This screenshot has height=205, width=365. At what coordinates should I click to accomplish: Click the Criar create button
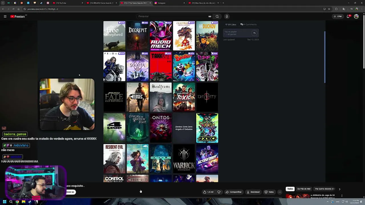[338, 17]
